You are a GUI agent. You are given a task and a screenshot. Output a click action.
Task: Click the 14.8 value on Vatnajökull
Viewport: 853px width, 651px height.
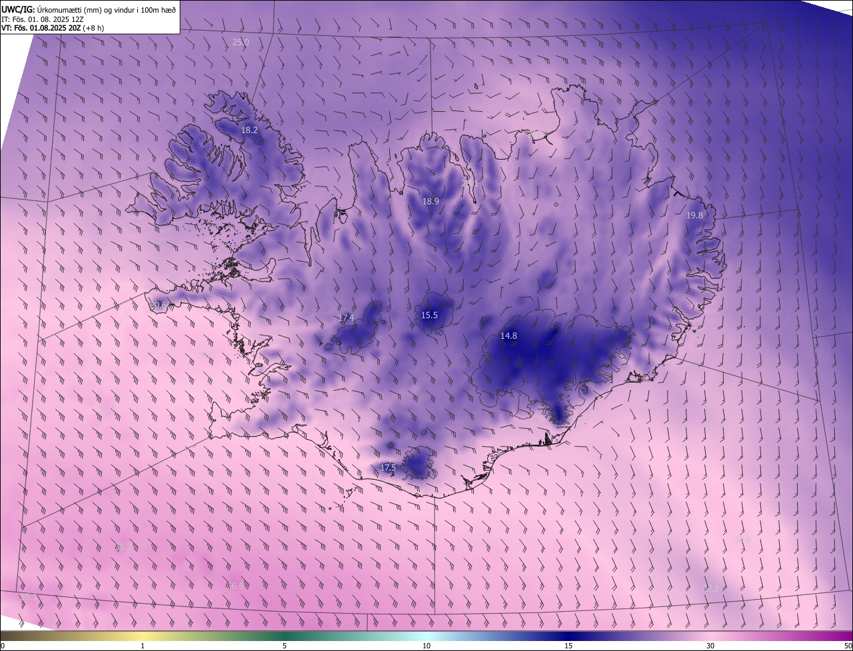(508, 336)
